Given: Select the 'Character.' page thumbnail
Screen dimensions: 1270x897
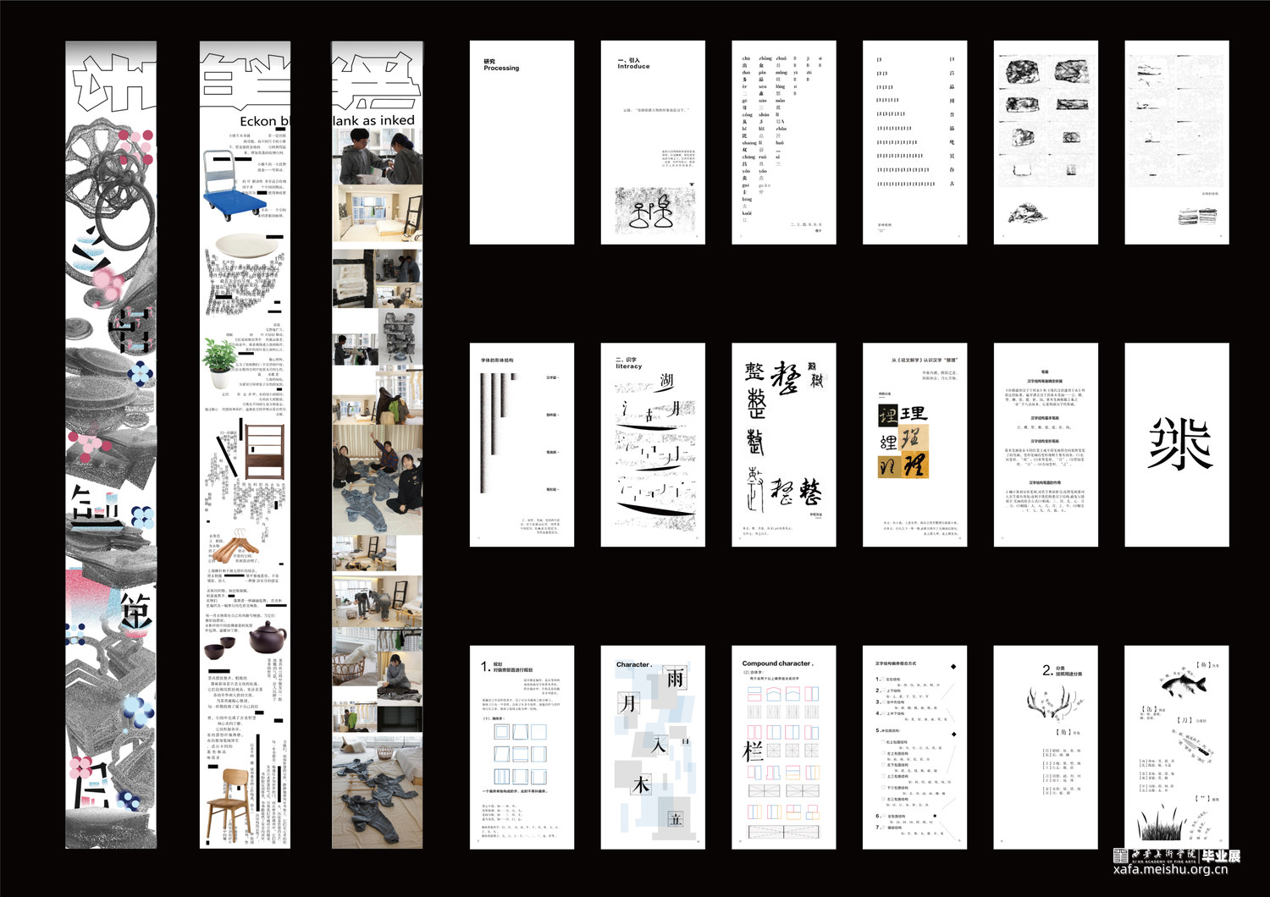Looking at the screenshot, I should pos(653,746).
